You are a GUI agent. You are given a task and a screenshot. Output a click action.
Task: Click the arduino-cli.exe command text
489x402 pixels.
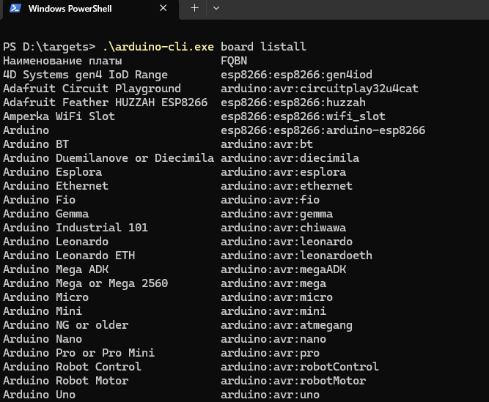tap(158, 47)
